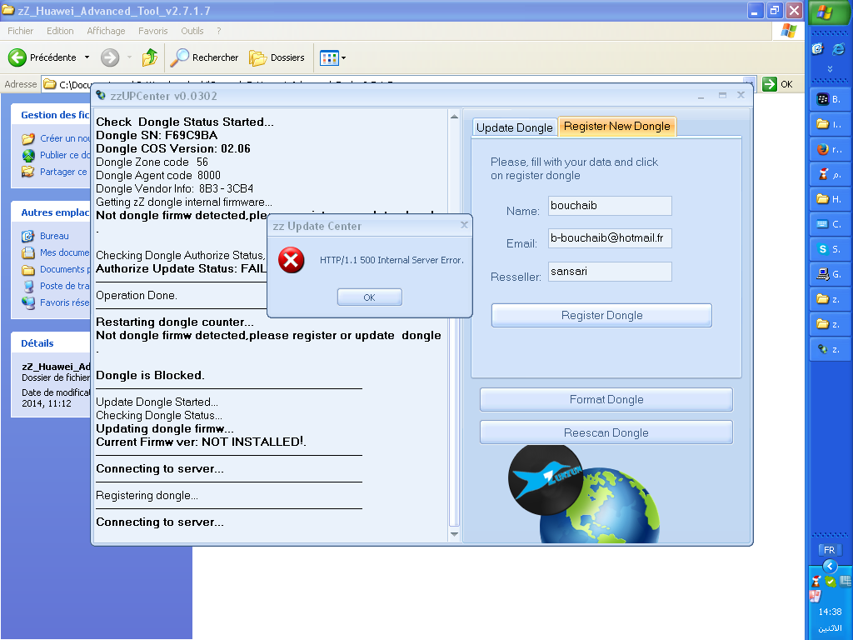Image resolution: width=853 pixels, height=640 pixels.
Task: Launch Internet Explorer quick launch icon
Action: coord(839,49)
